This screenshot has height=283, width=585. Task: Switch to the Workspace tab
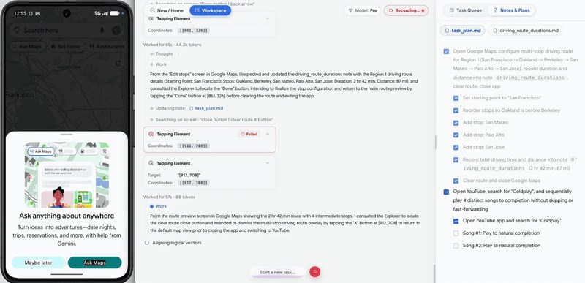pyautogui.click(x=211, y=10)
